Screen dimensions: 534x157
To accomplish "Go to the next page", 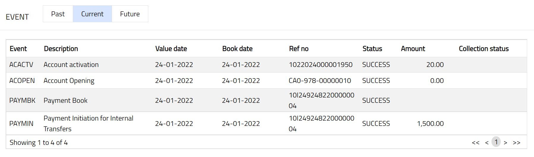I will (x=505, y=142).
